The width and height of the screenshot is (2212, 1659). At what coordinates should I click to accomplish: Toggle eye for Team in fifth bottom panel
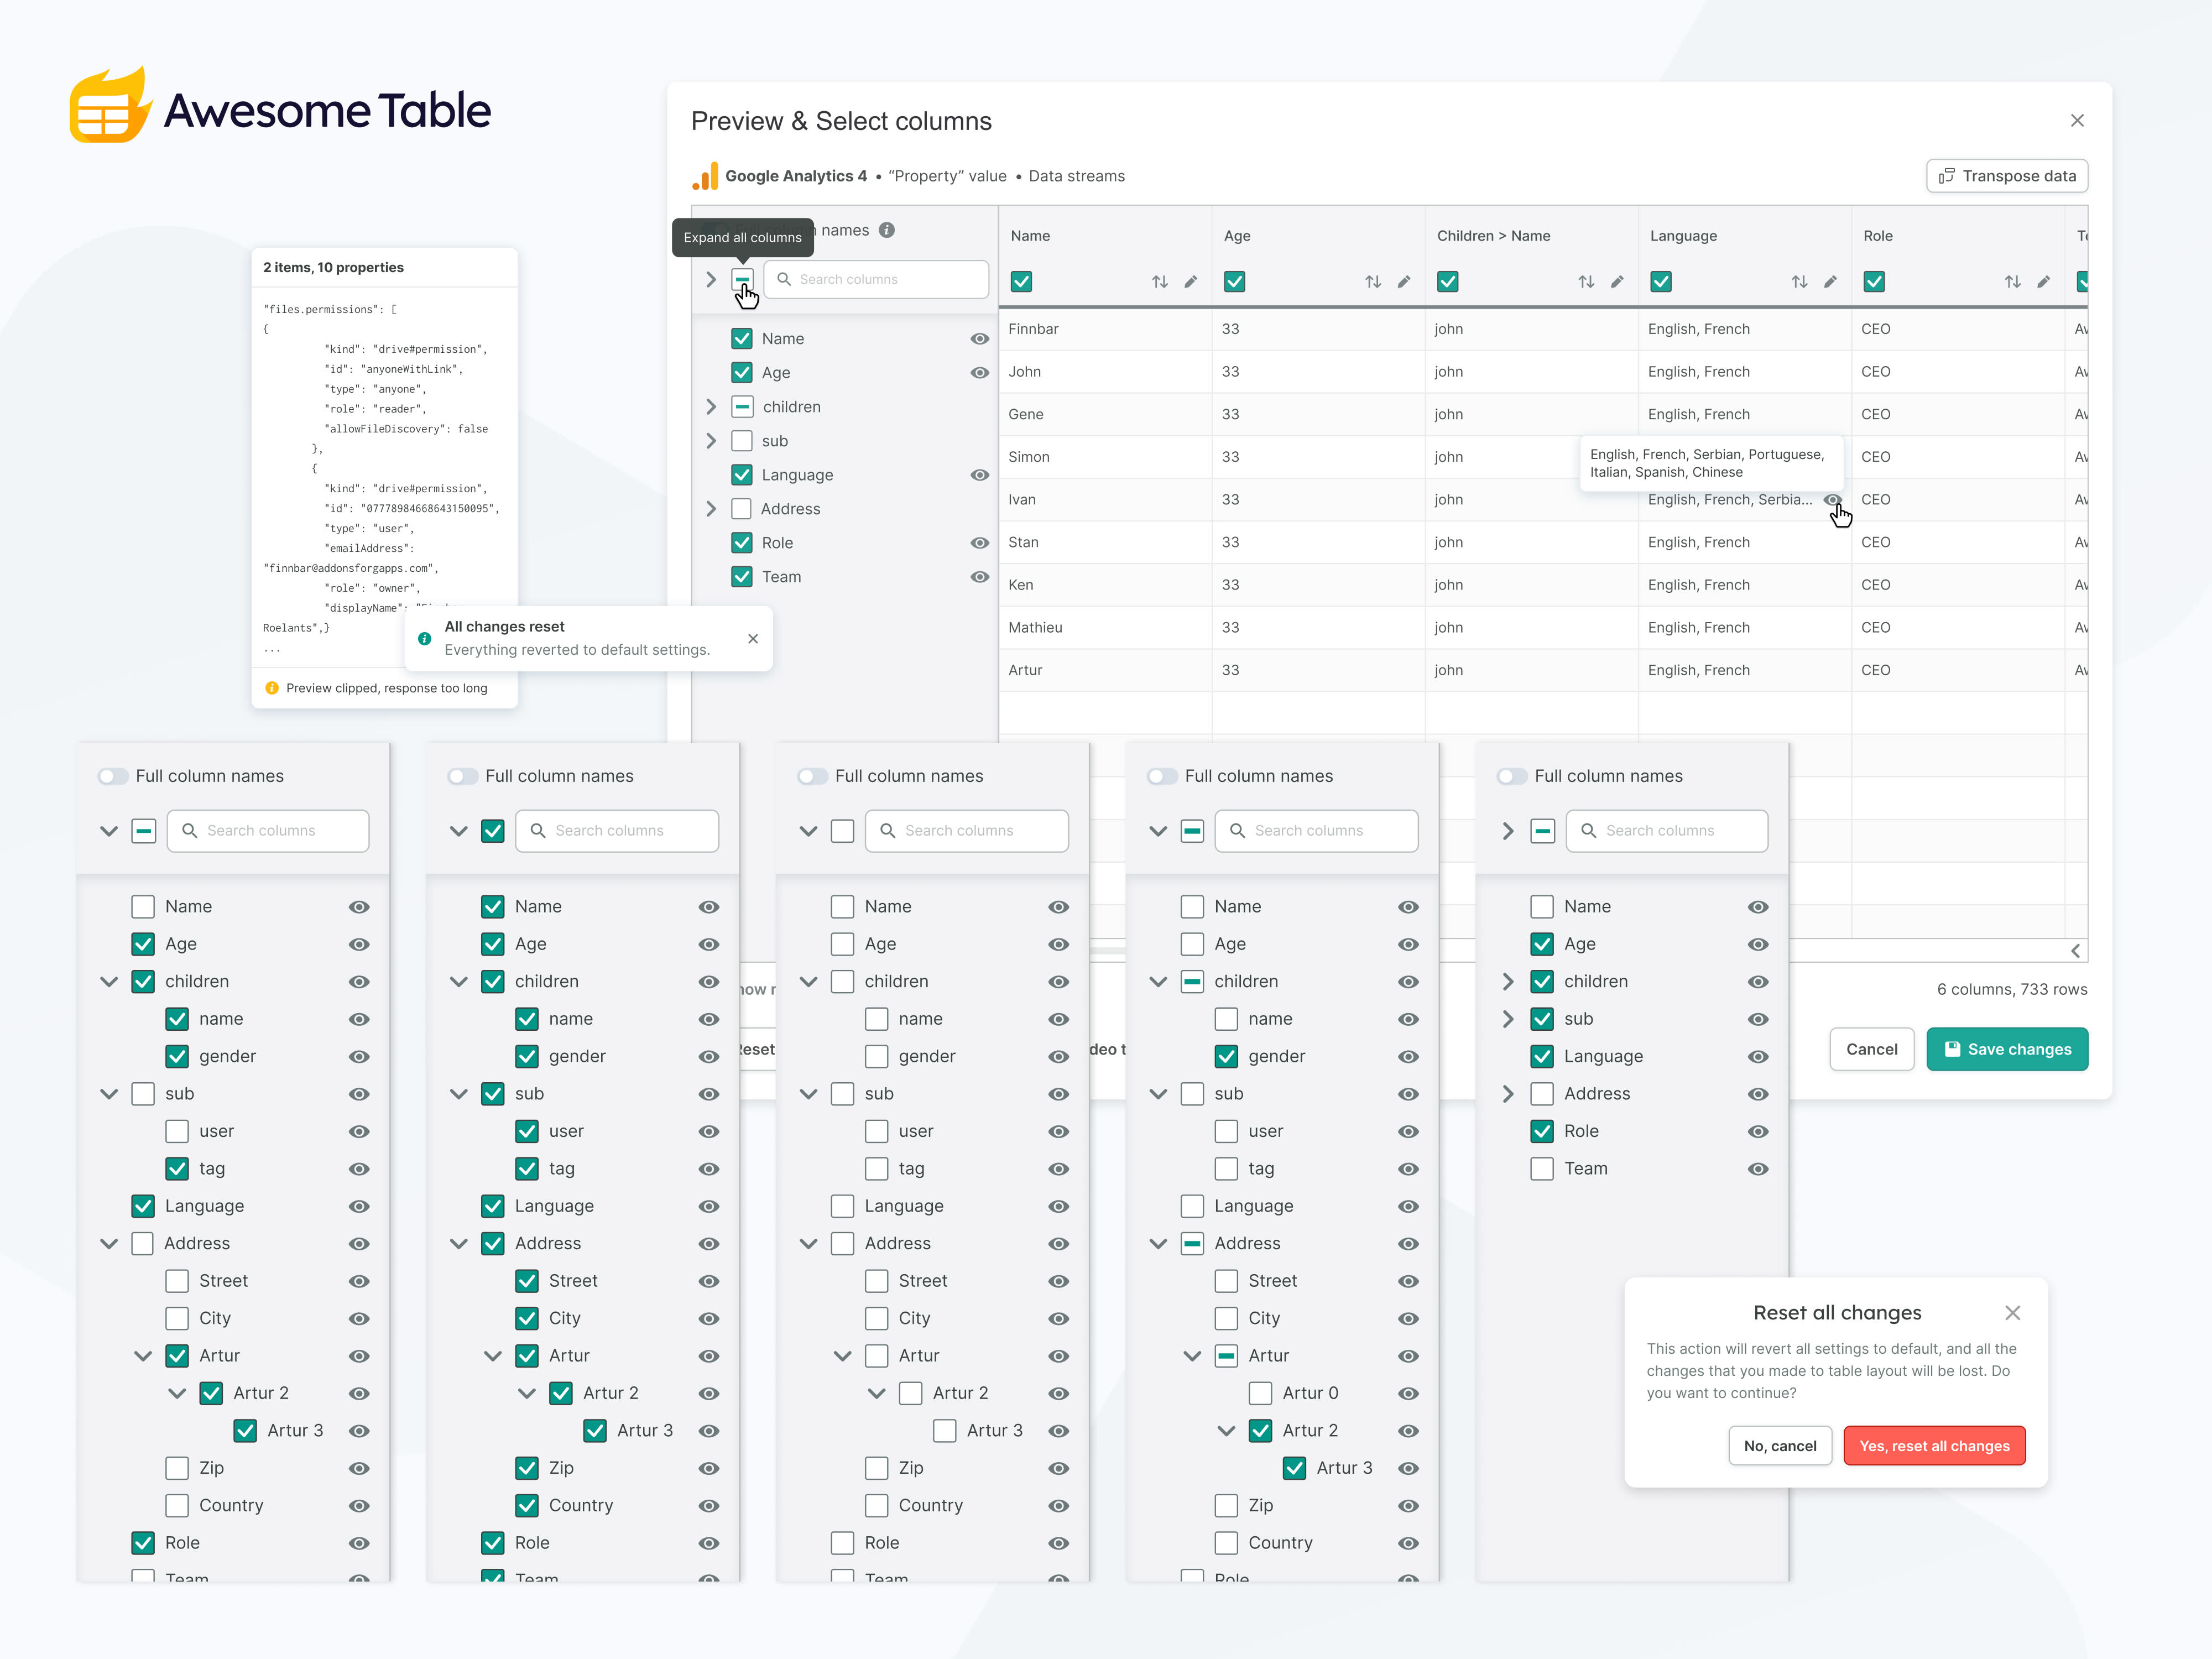1758,1168
